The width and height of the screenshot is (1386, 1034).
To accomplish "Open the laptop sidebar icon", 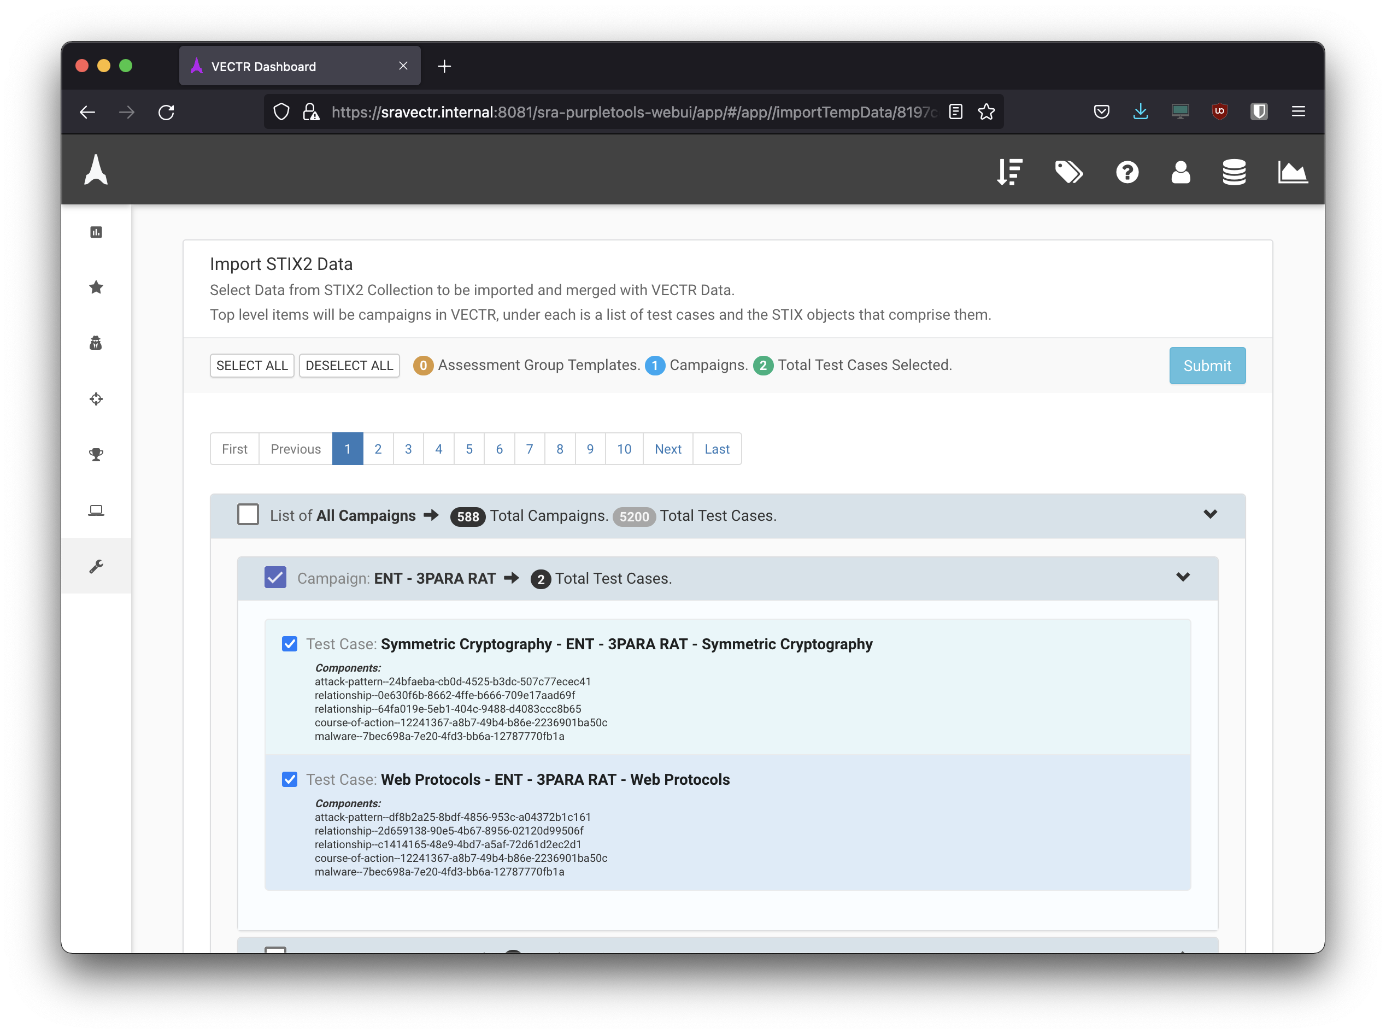I will pyautogui.click(x=96, y=510).
